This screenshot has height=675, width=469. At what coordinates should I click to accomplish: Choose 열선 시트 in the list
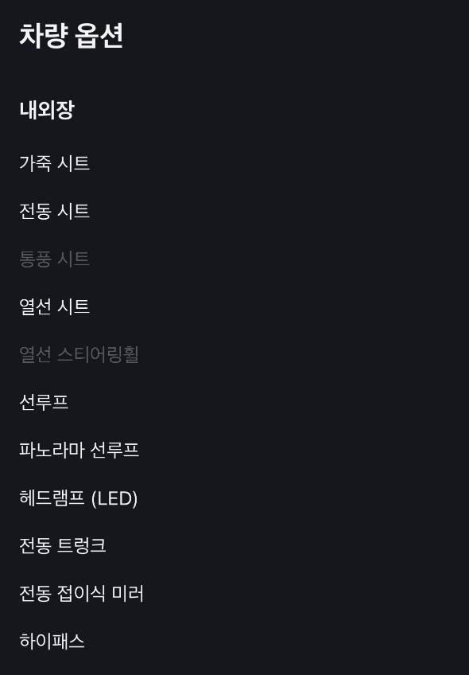55,306
